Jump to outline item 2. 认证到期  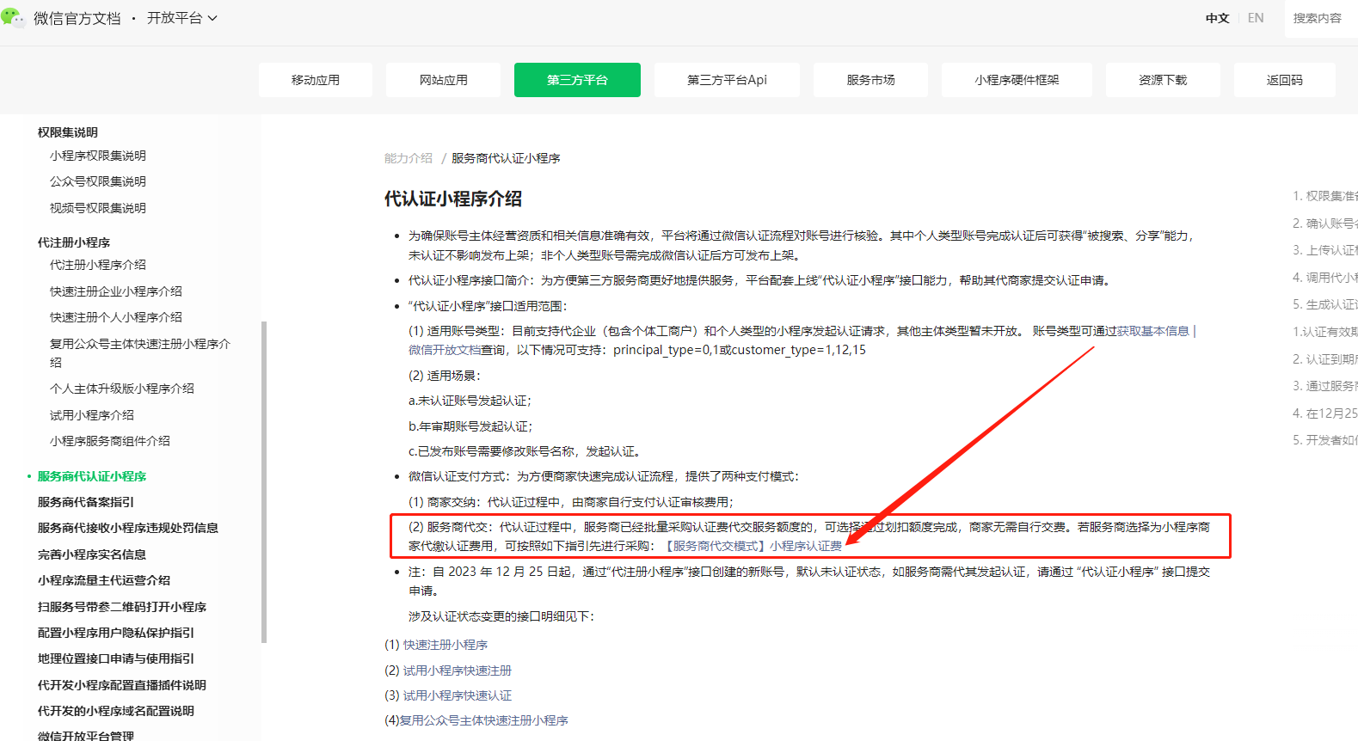pyautogui.click(x=1324, y=358)
